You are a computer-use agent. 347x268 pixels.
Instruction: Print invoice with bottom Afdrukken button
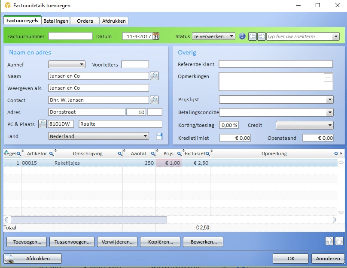point(33,259)
